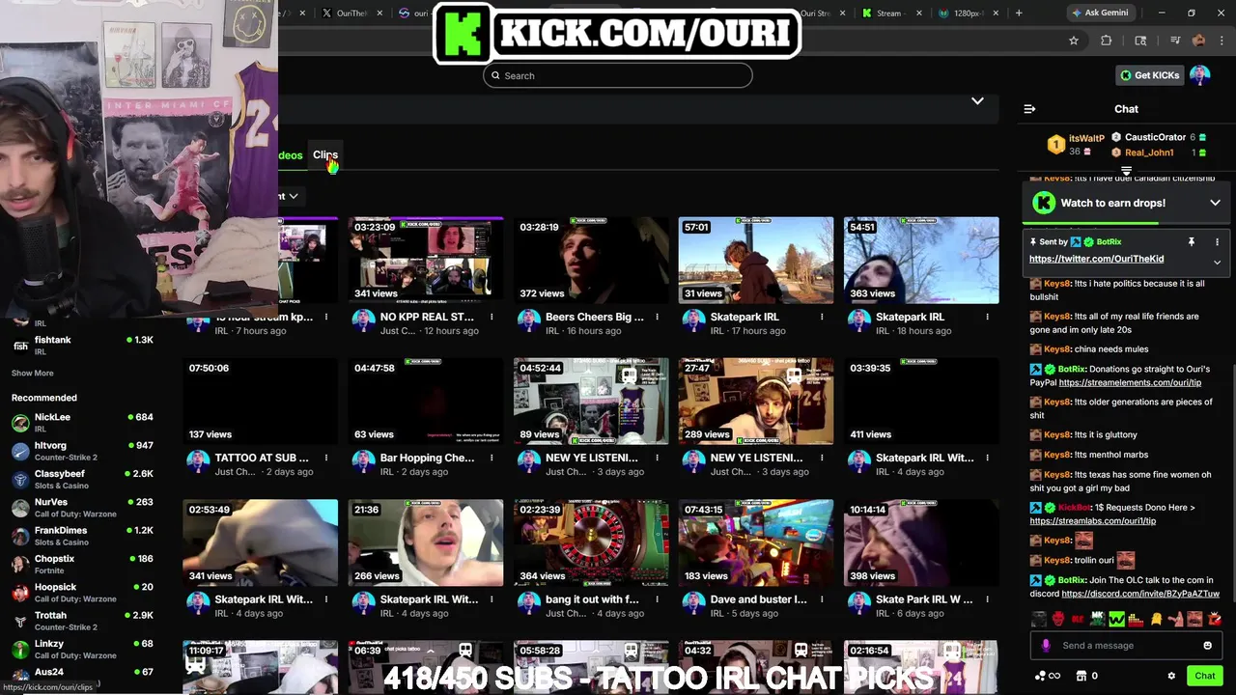
Task: Open options for 57:01 Skatepark IRL video
Action: pyautogui.click(x=822, y=317)
